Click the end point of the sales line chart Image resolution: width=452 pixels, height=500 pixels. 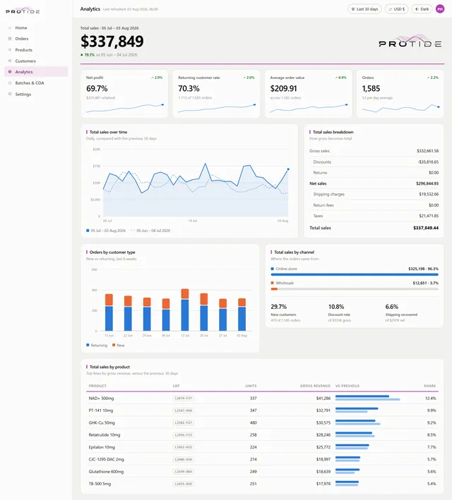[x=288, y=169]
